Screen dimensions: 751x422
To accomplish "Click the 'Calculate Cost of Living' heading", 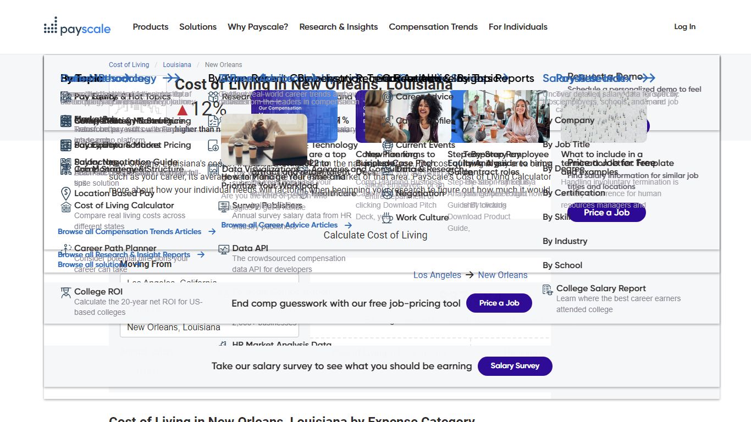I will pyautogui.click(x=375, y=235).
